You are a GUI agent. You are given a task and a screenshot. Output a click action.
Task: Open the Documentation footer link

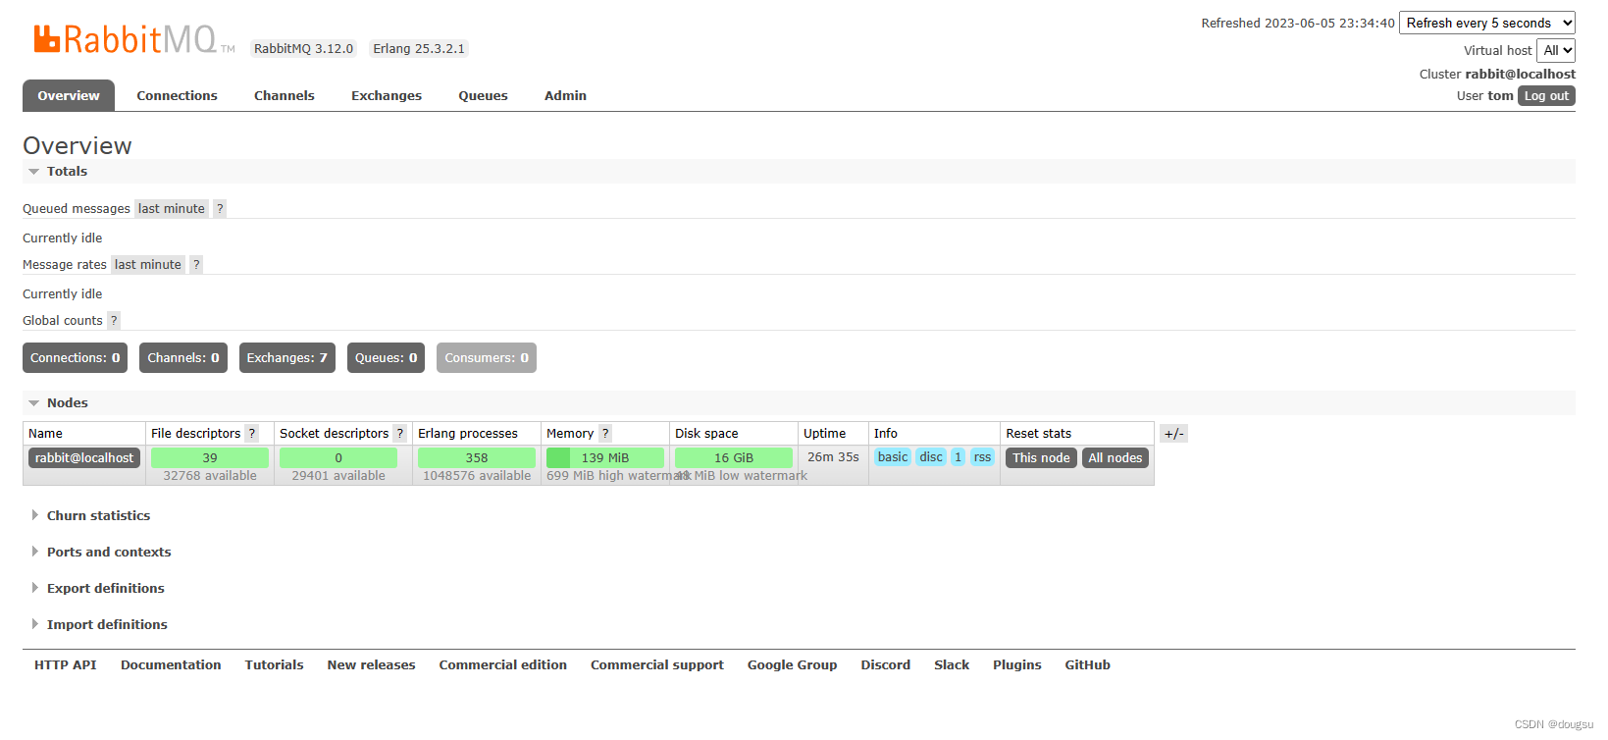pos(171,665)
